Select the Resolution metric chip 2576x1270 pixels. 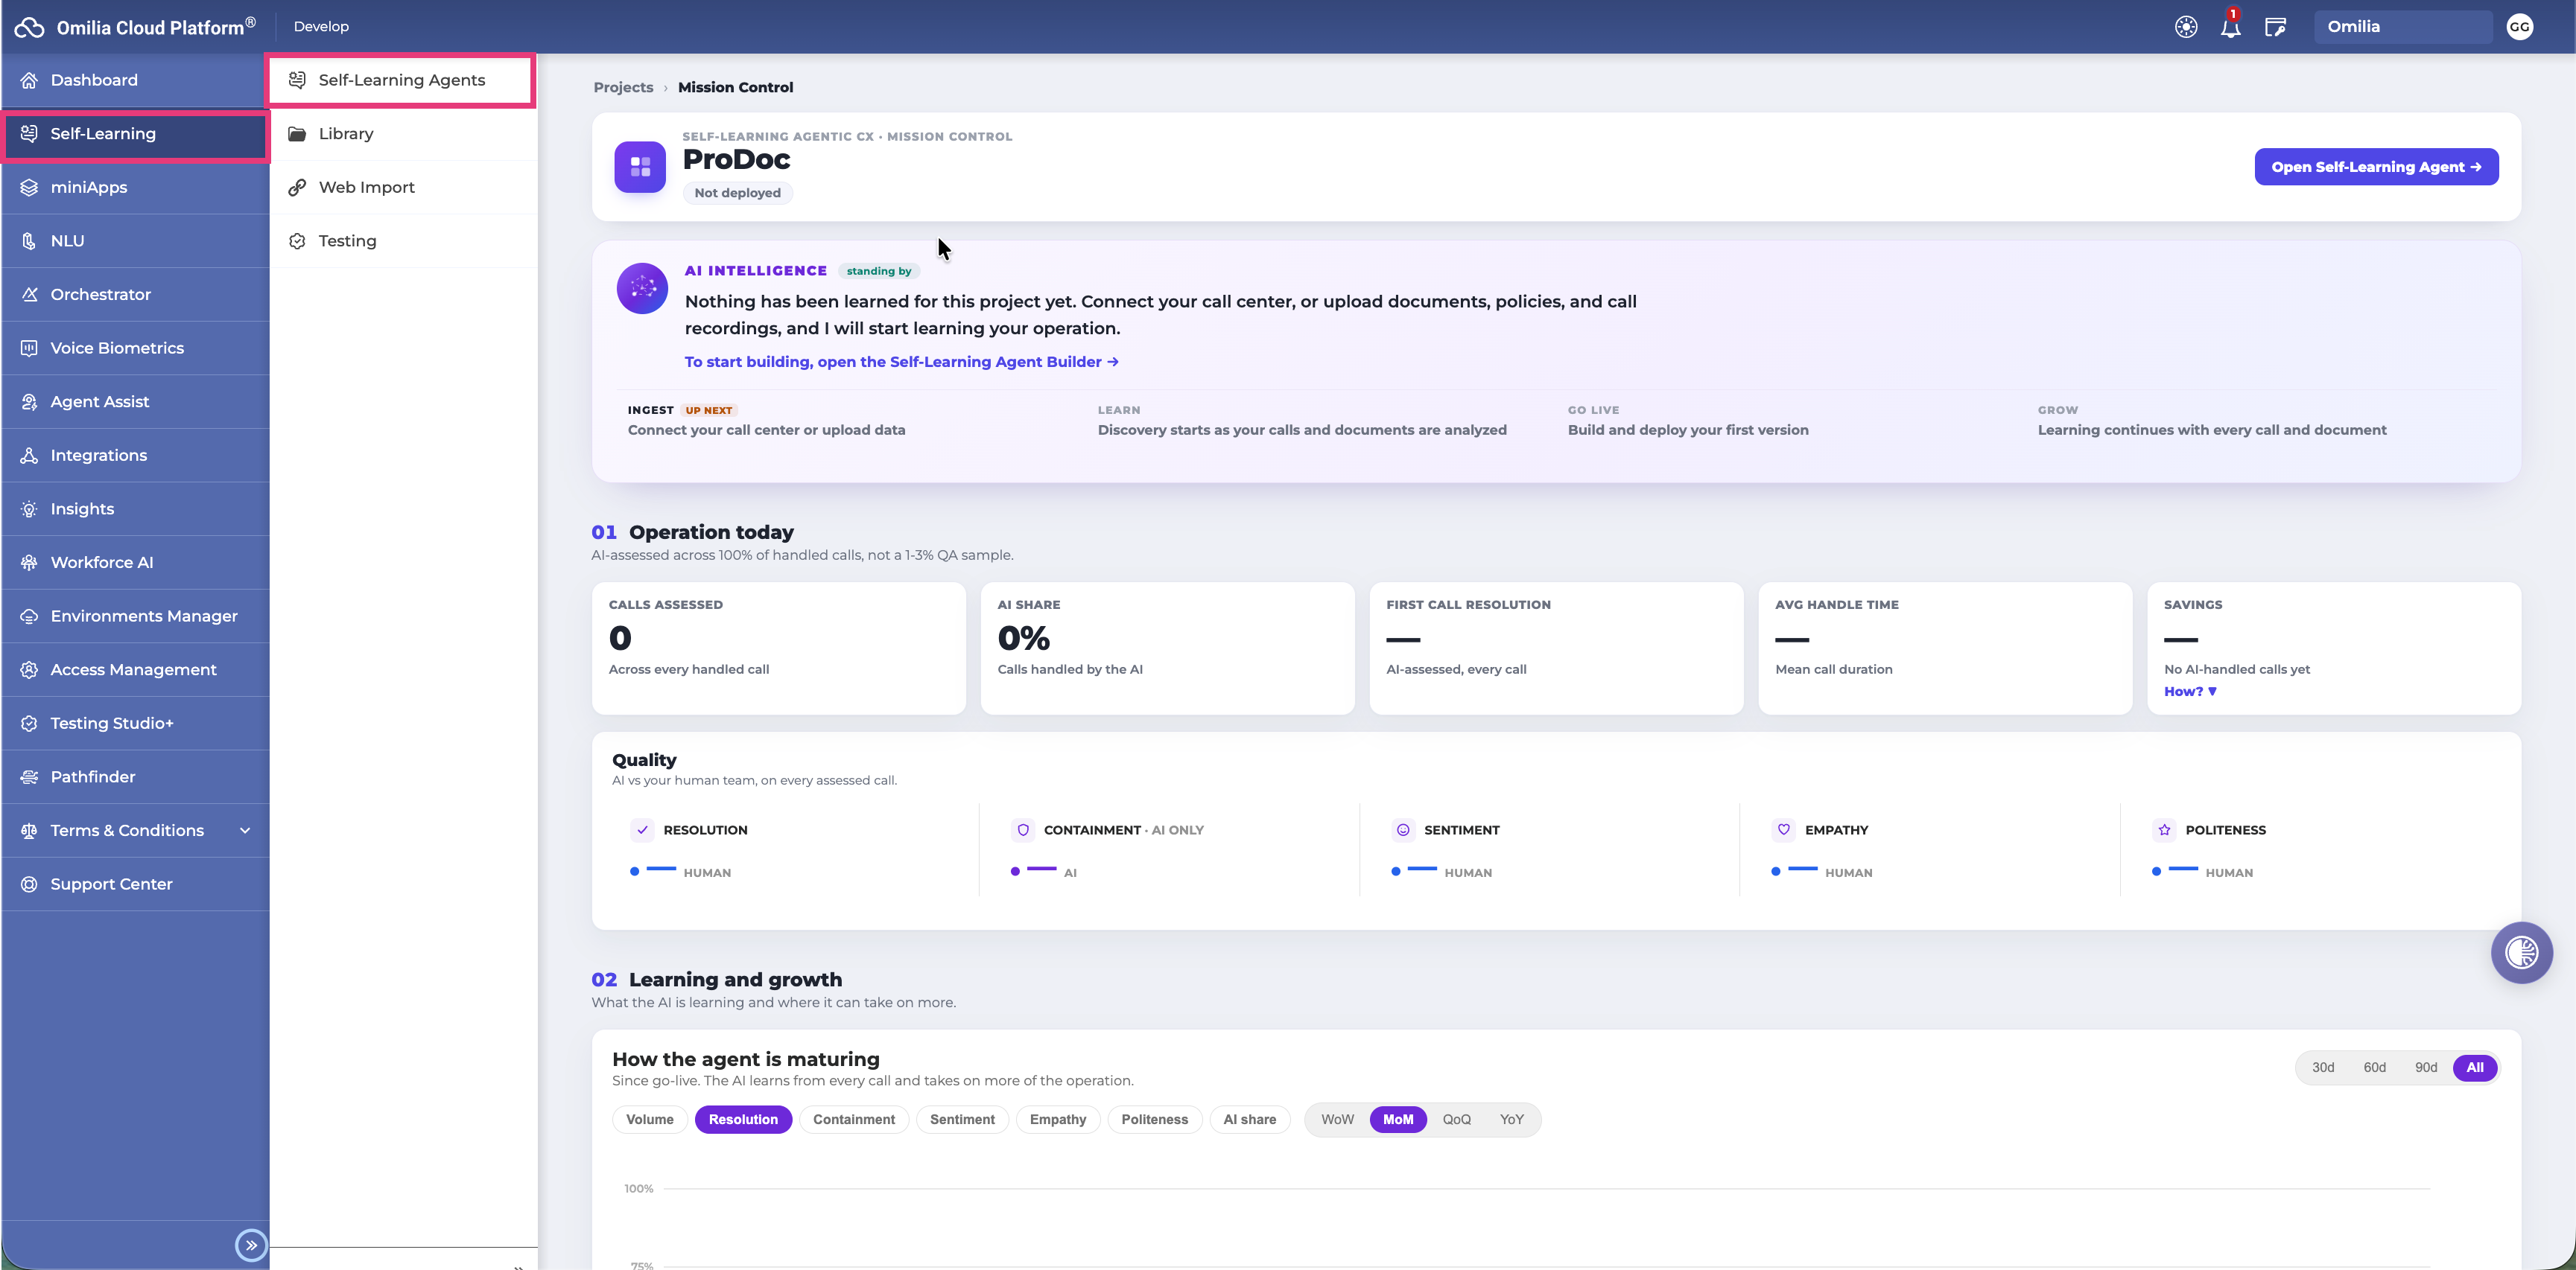(x=743, y=1119)
